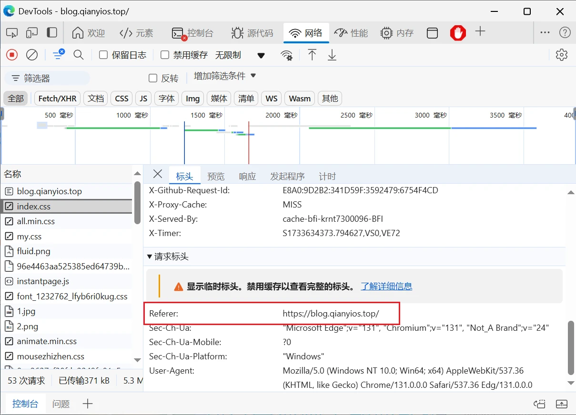Check the 禁用缓存 checkbox
This screenshot has height=415, width=576.
pyautogui.click(x=165, y=55)
